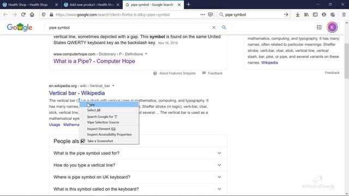The height and width of the screenshot is (196, 349).
Task: Open page actions three-dots menu
Action: click(202, 15)
